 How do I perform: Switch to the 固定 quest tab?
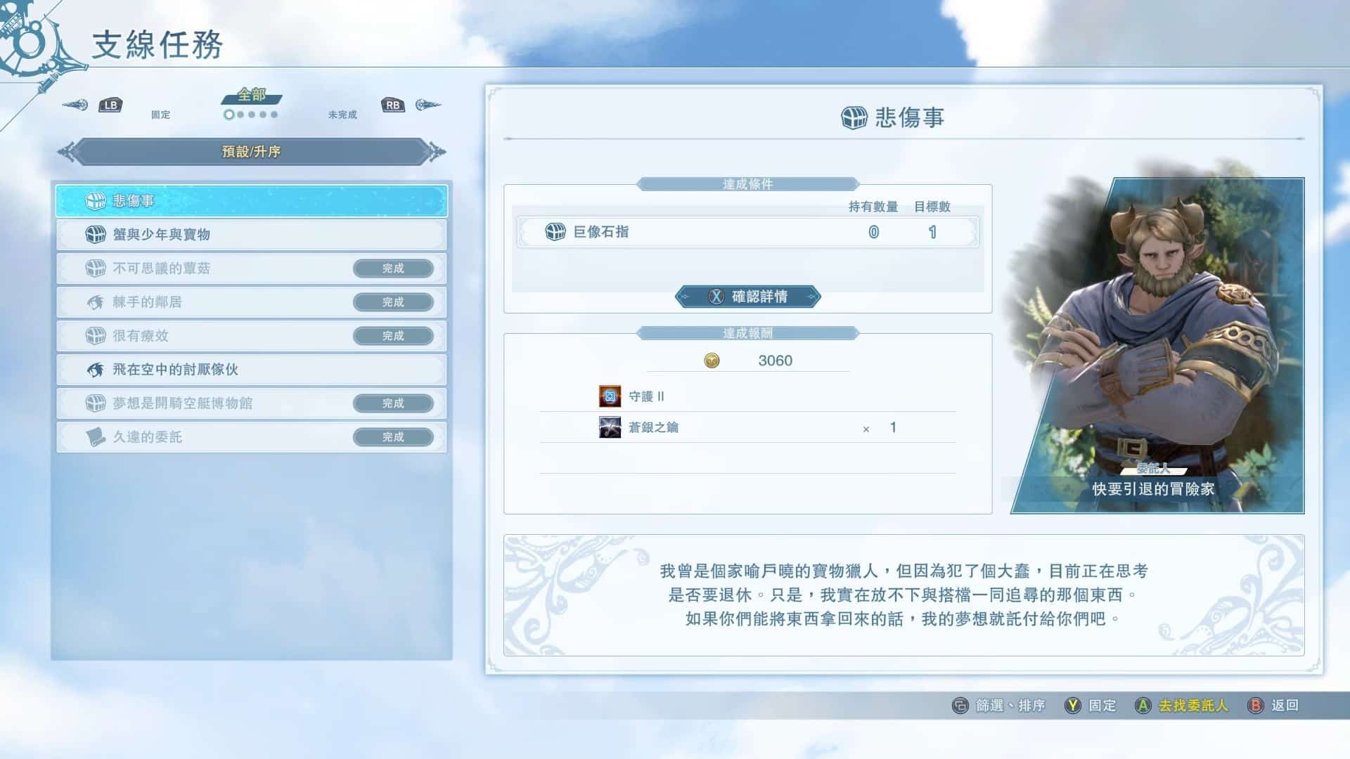click(160, 115)
